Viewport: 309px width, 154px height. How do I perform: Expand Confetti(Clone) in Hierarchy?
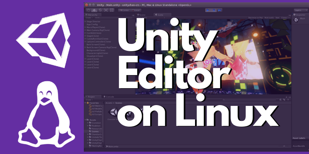point(85,33)
